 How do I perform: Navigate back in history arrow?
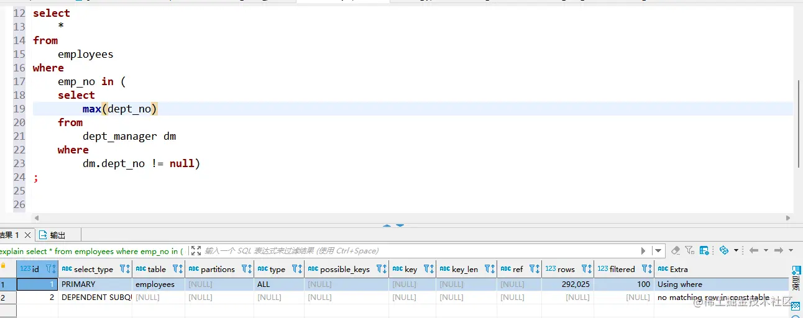pos(754,250)
